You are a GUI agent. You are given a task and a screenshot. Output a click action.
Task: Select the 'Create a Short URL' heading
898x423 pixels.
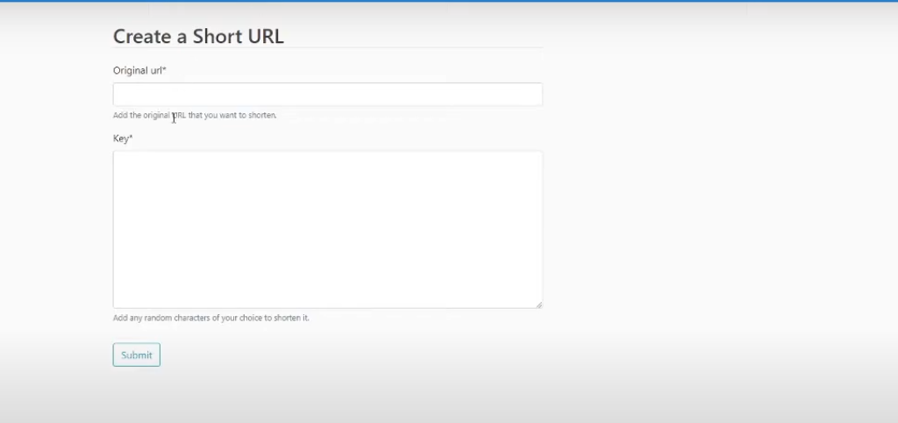click(x=198, y=36)
